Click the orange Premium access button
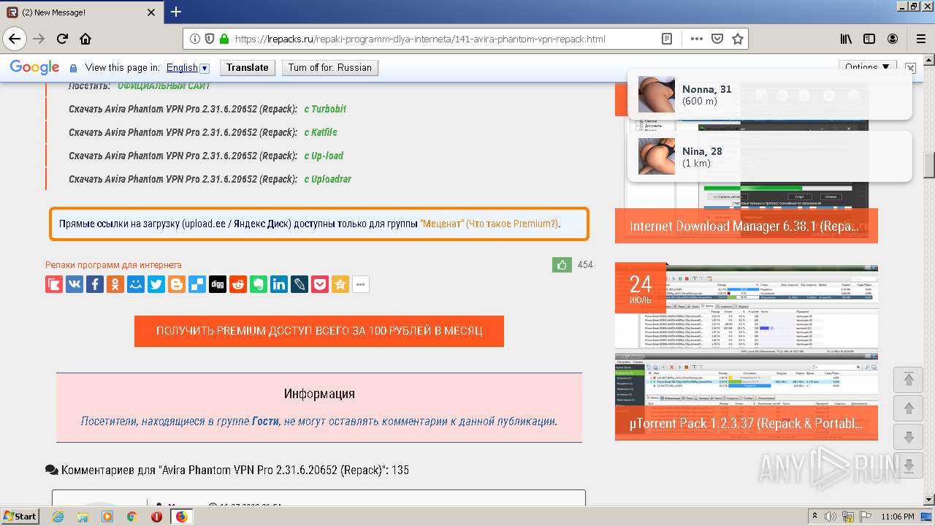This screenshot has width=935, height=526. (319, 331)
